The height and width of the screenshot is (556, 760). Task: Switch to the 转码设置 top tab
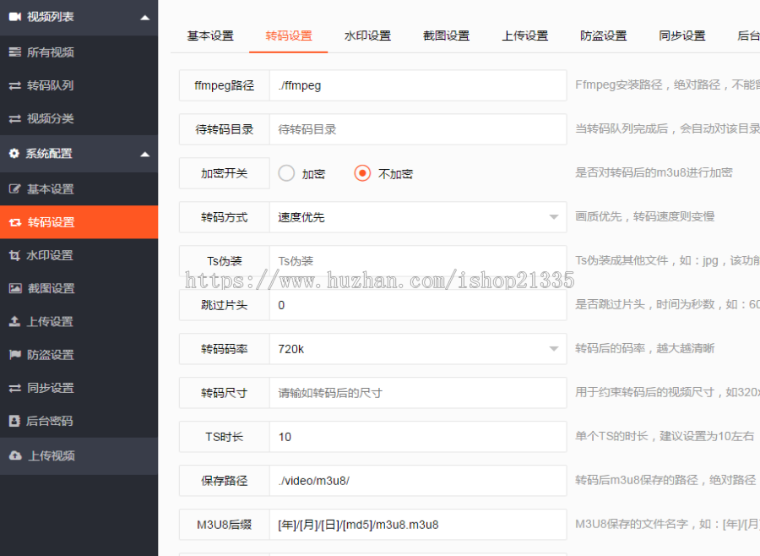289,35
